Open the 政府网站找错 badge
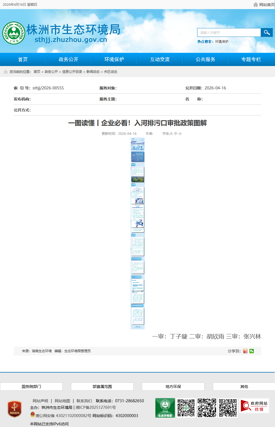Image resolution: width=275 pixels, height=427 pixels. pyautogui.click(x=254, y=406)
